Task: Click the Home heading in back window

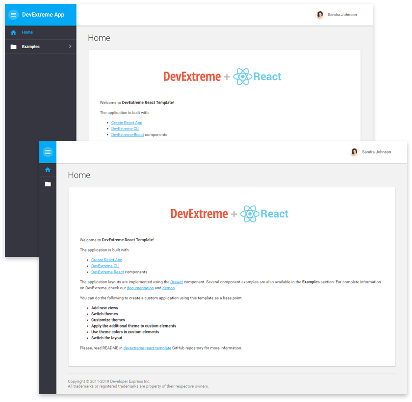Action: pyautogui.click(x=99, y=38)
